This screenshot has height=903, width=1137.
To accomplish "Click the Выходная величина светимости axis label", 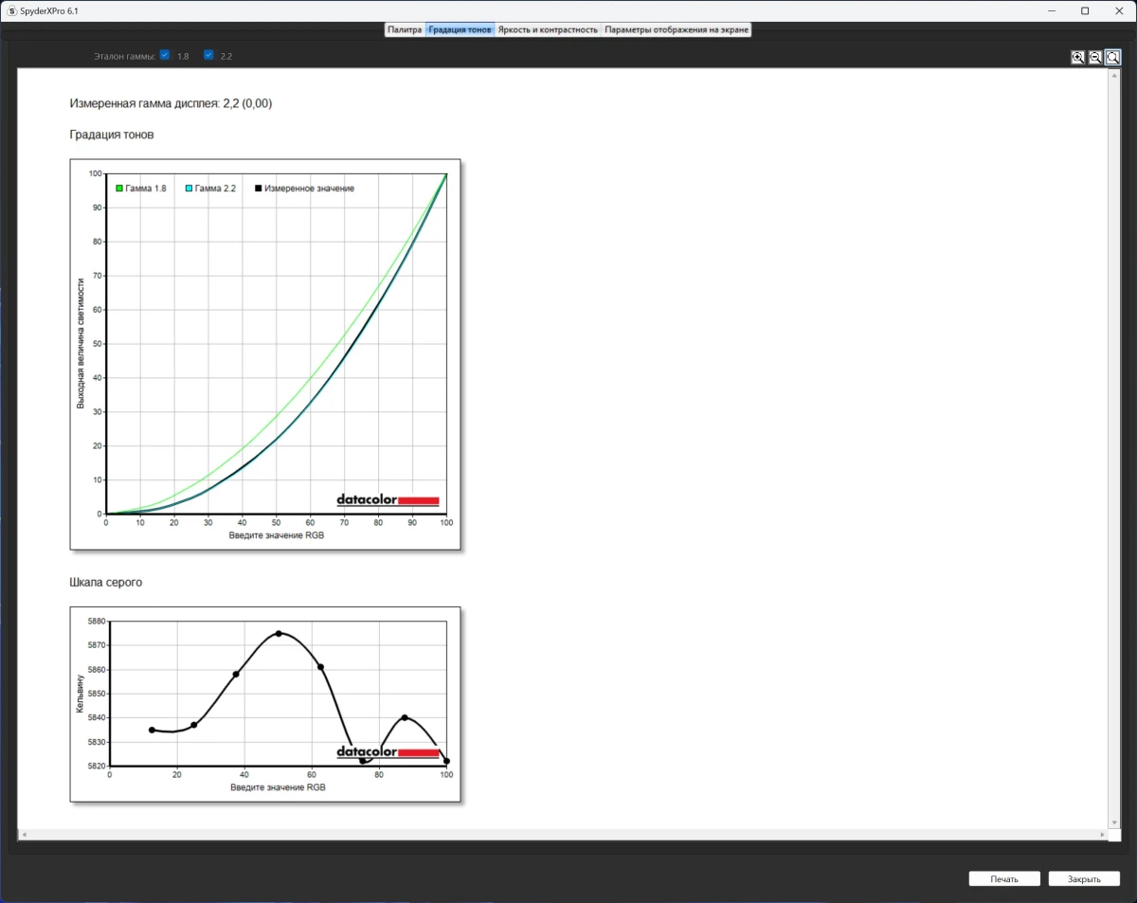I will tap(81, 343).
